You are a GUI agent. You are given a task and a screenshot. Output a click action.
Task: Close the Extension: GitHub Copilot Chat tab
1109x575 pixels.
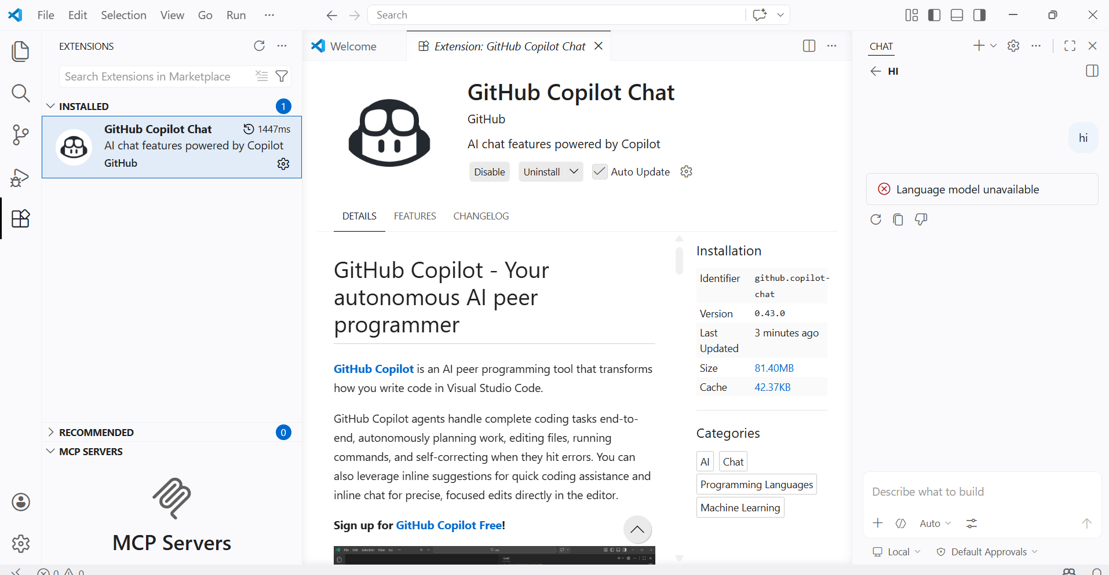599,46
